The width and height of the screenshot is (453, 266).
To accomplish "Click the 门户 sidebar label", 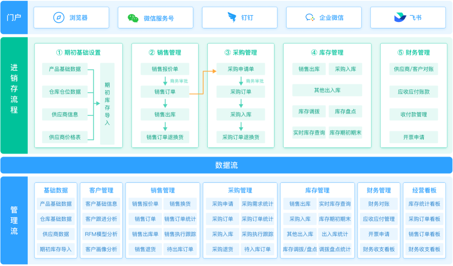I will pos(14,17).
